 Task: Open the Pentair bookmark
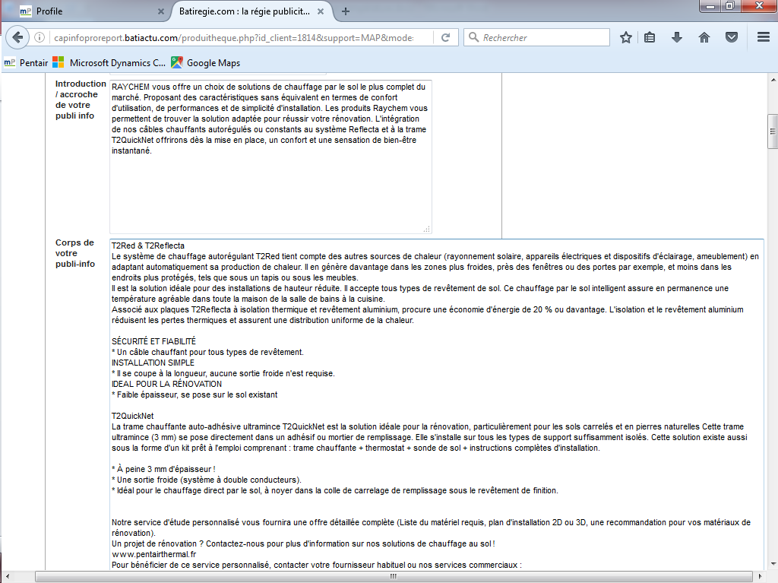(x=27, y=62)
